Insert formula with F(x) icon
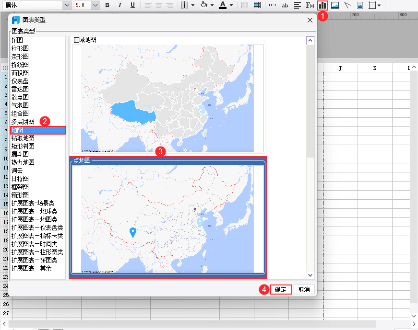Screen dimensions: 418x330 coord(310,5)
